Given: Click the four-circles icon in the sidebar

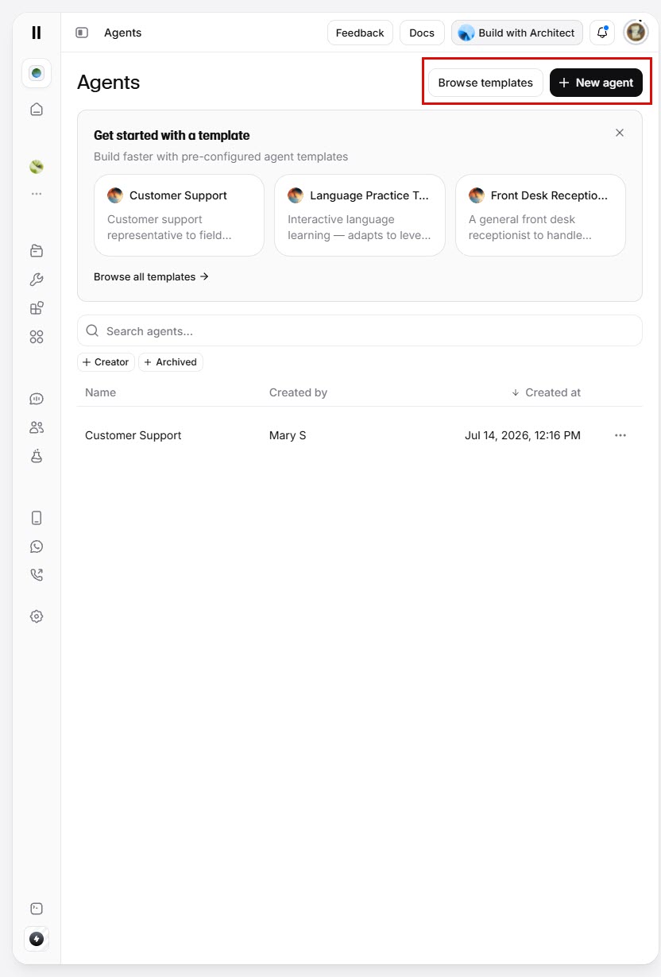Looking at the screenshot, I should [37, 337].
